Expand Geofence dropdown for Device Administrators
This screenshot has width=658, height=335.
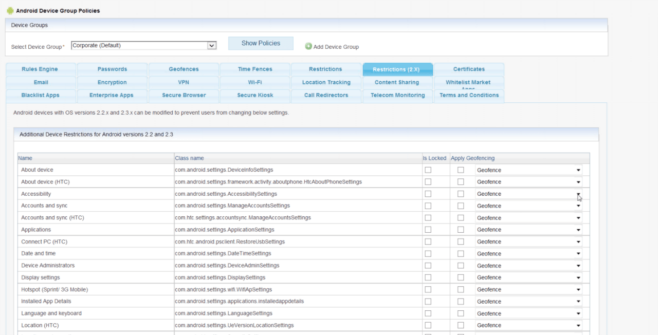click(528, 266)
